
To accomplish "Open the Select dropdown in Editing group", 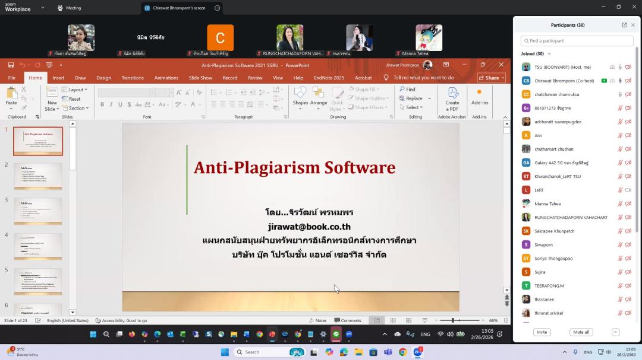I will (413, 107).
